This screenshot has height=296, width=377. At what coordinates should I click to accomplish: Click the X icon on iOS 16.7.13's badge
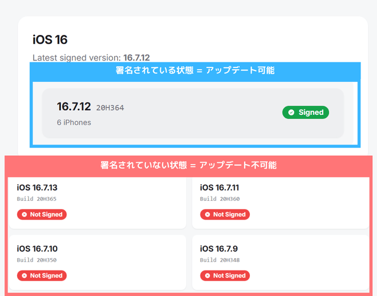(x=24, y=214)
